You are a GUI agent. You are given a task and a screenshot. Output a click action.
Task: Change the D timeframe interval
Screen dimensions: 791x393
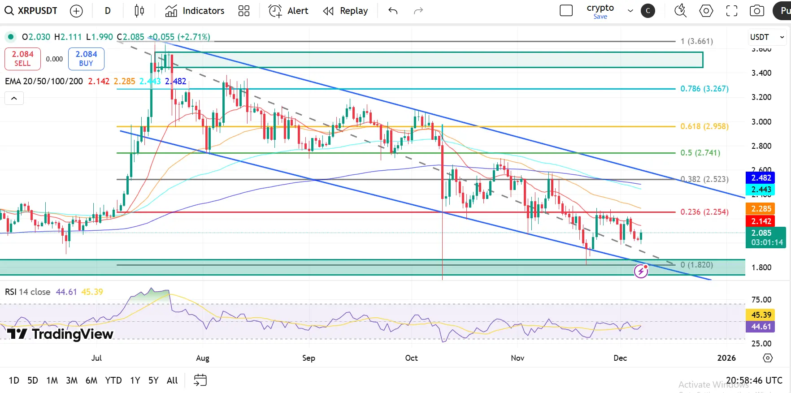point(108,11)
